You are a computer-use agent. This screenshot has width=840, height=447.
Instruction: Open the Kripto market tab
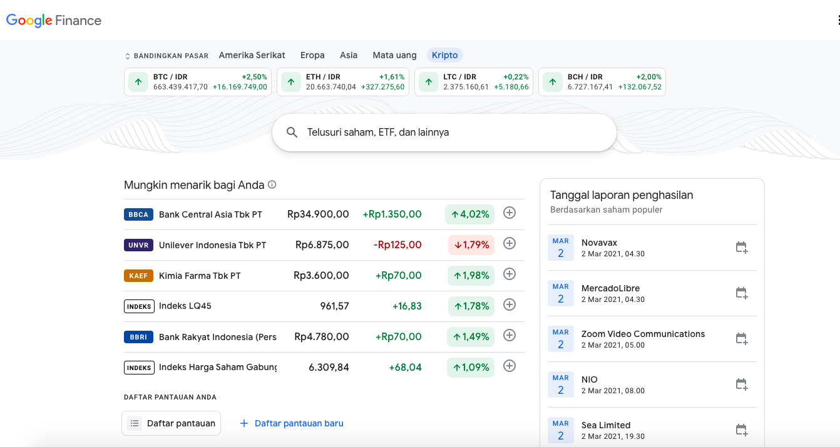tap(444, 55)
